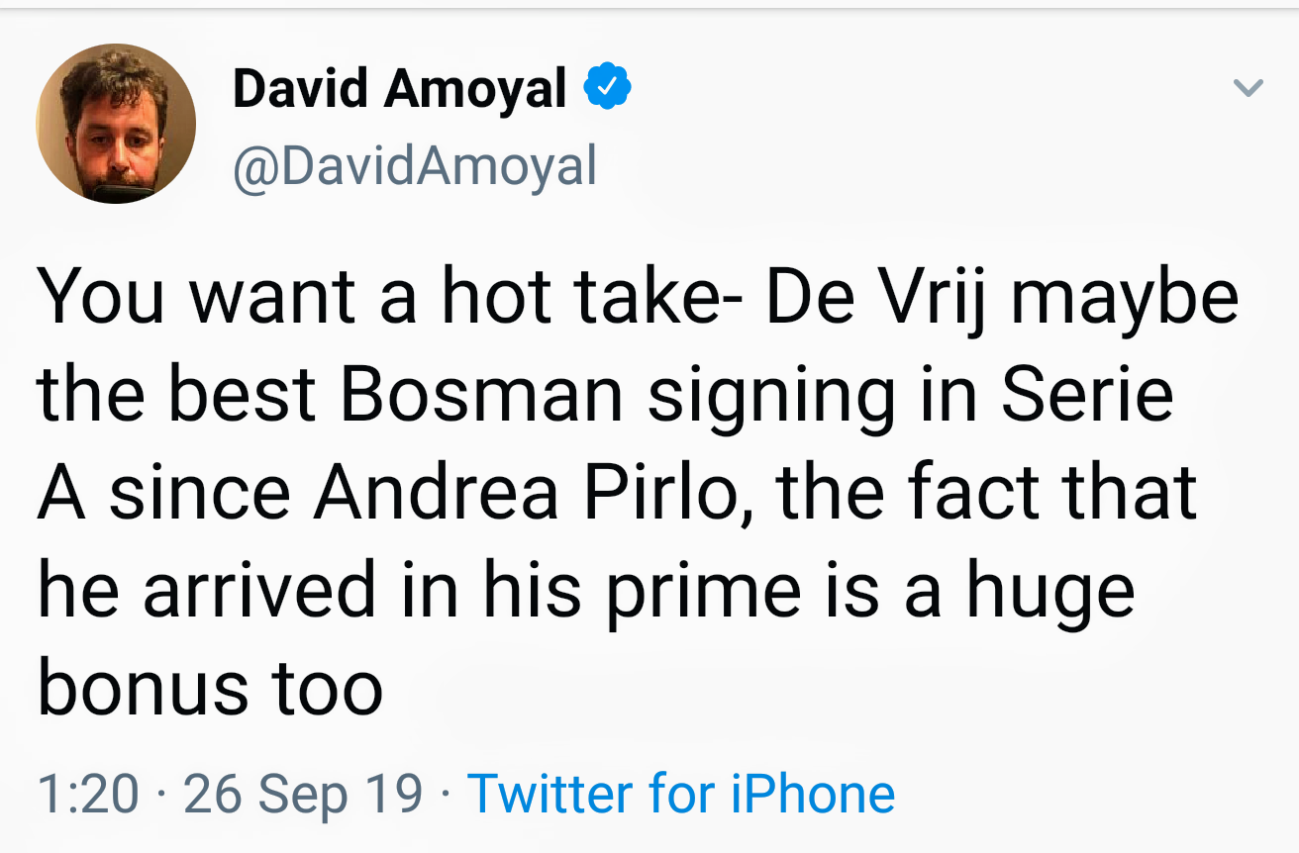Screen dimensions: 1299x853
Task: Click the 1:20 tweet timestamp
Action: [88, 794]
